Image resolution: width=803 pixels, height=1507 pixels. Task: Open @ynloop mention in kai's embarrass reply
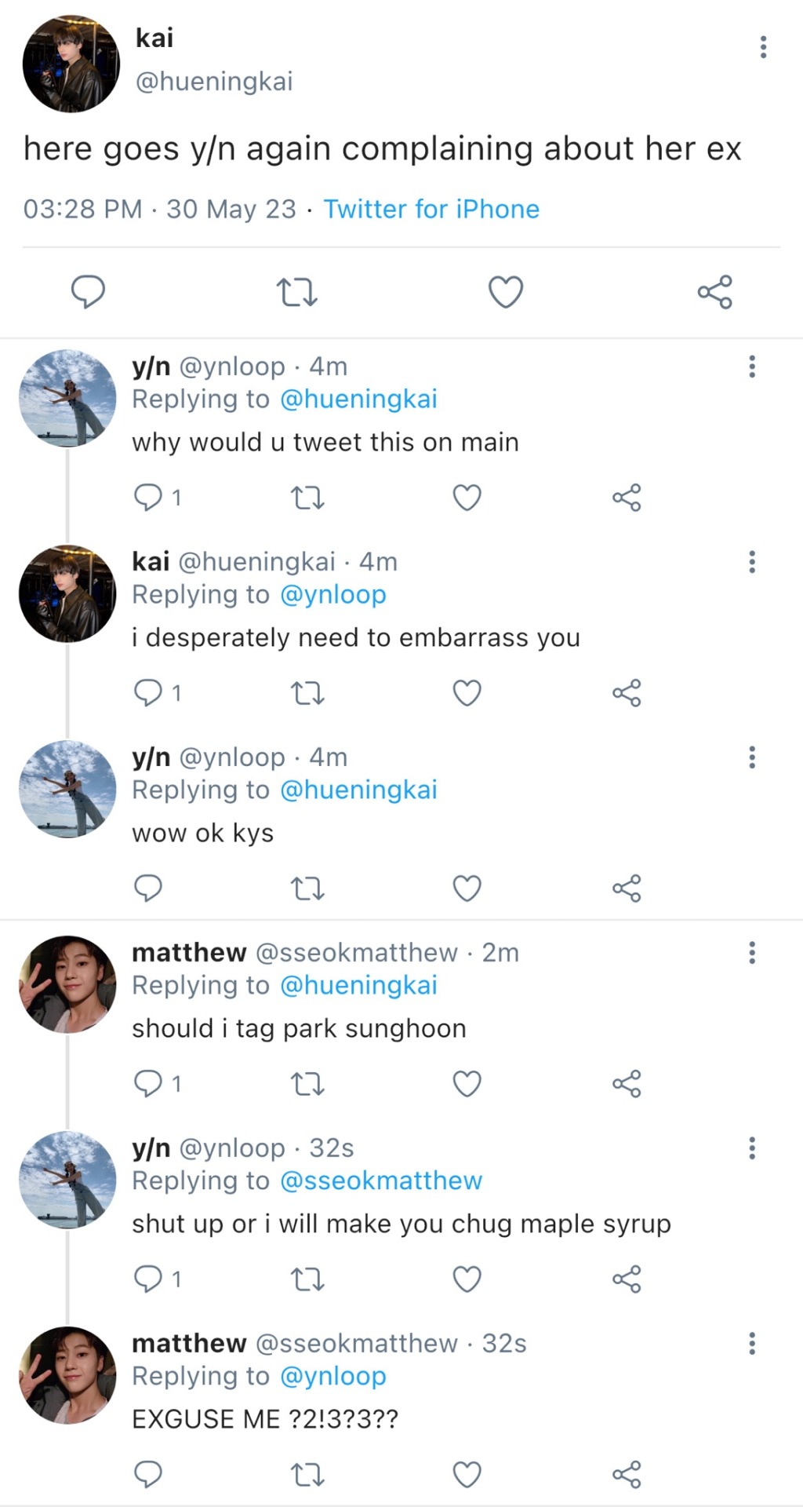tap(333, 594)
